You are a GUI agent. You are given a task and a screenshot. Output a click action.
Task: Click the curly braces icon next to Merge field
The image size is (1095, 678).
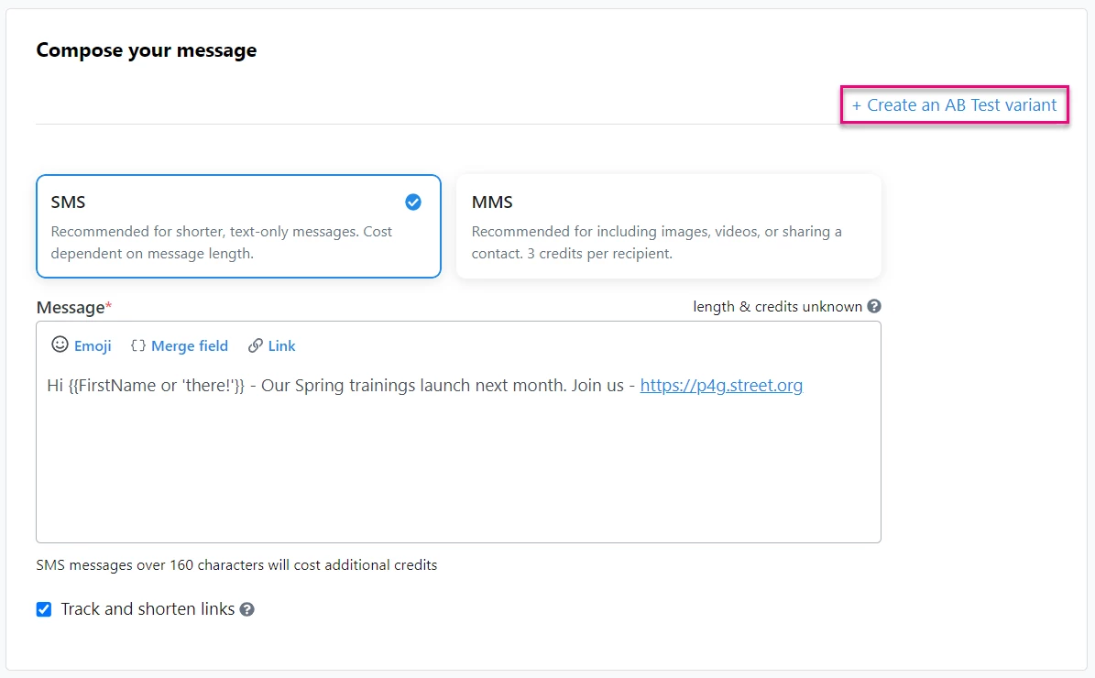[x=139, y=345]
